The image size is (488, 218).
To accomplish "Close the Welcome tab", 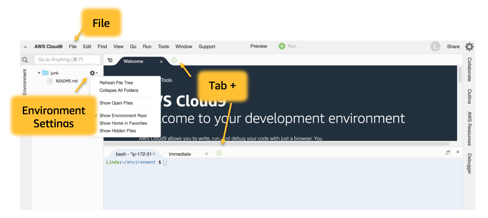I will (161, 62).
